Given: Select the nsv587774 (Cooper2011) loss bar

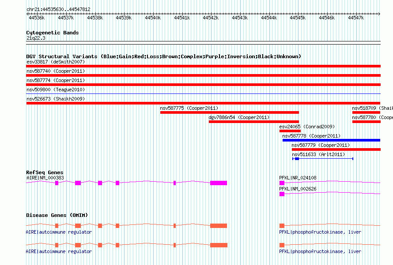Looking at the screenshot, I should pos(203,85).
